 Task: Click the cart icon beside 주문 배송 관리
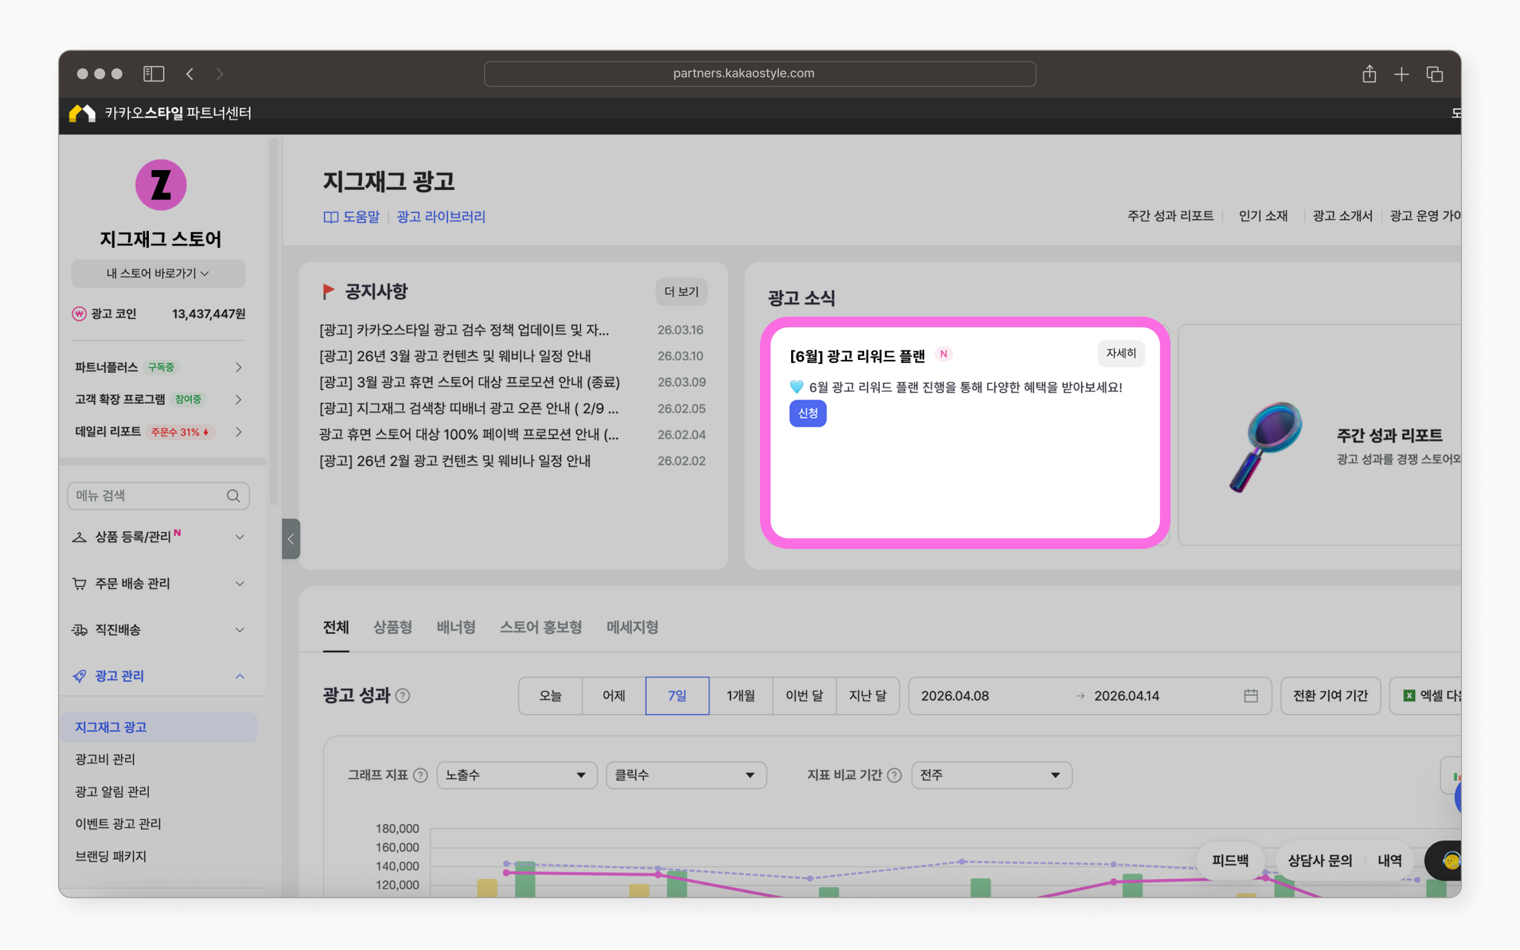point(79,584)
